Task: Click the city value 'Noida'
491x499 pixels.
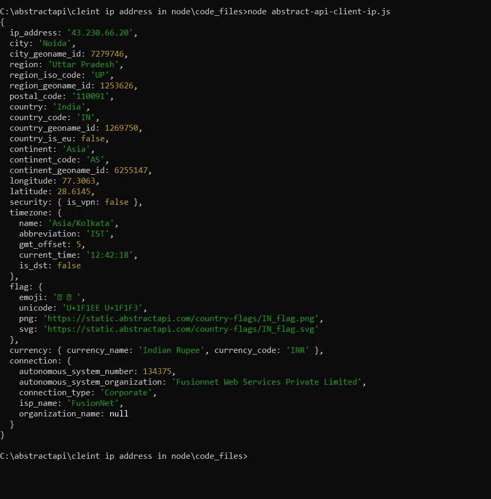Action: [55, 43]
